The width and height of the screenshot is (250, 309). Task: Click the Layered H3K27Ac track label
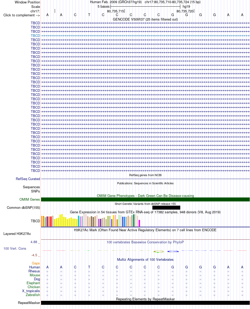(x=17, y=234)
